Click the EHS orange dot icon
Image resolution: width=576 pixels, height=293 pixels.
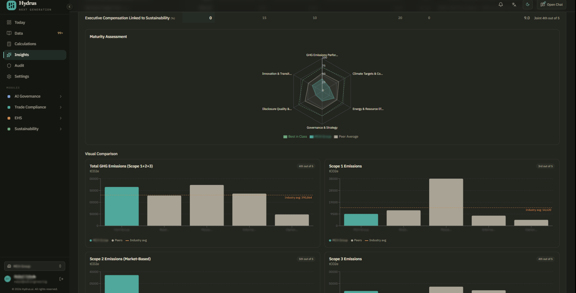[9, 118]
